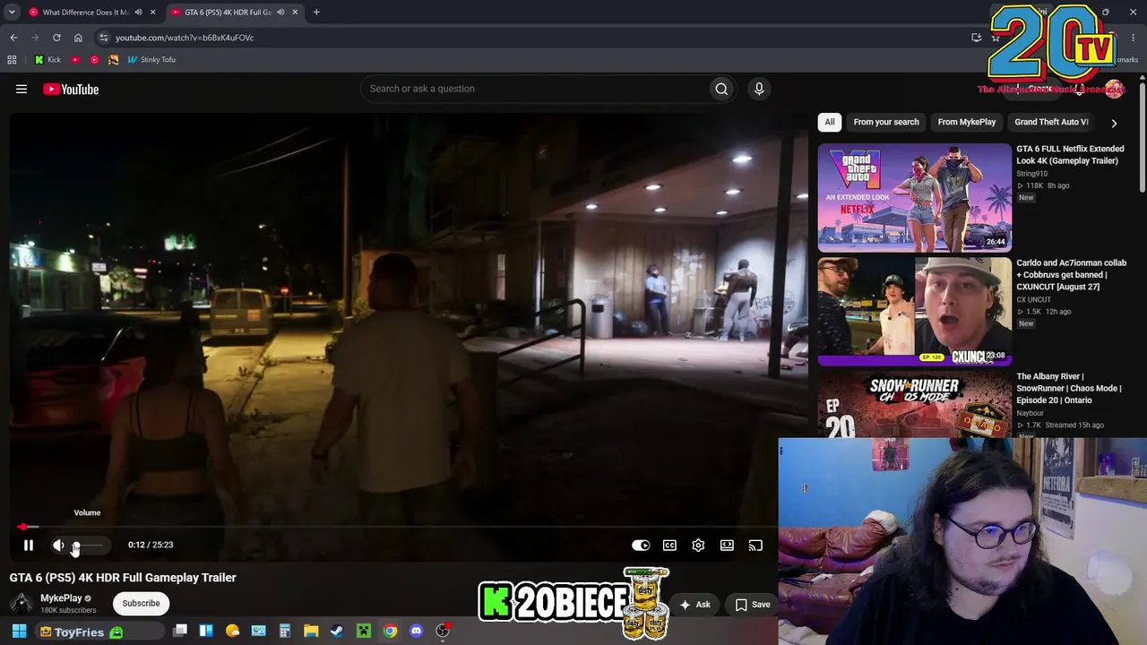View site information icon in address bar
The height and width of the screenshot is (645, 1147).
103,38
